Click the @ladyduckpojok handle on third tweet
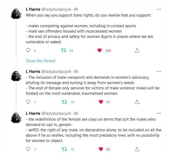 56,113
